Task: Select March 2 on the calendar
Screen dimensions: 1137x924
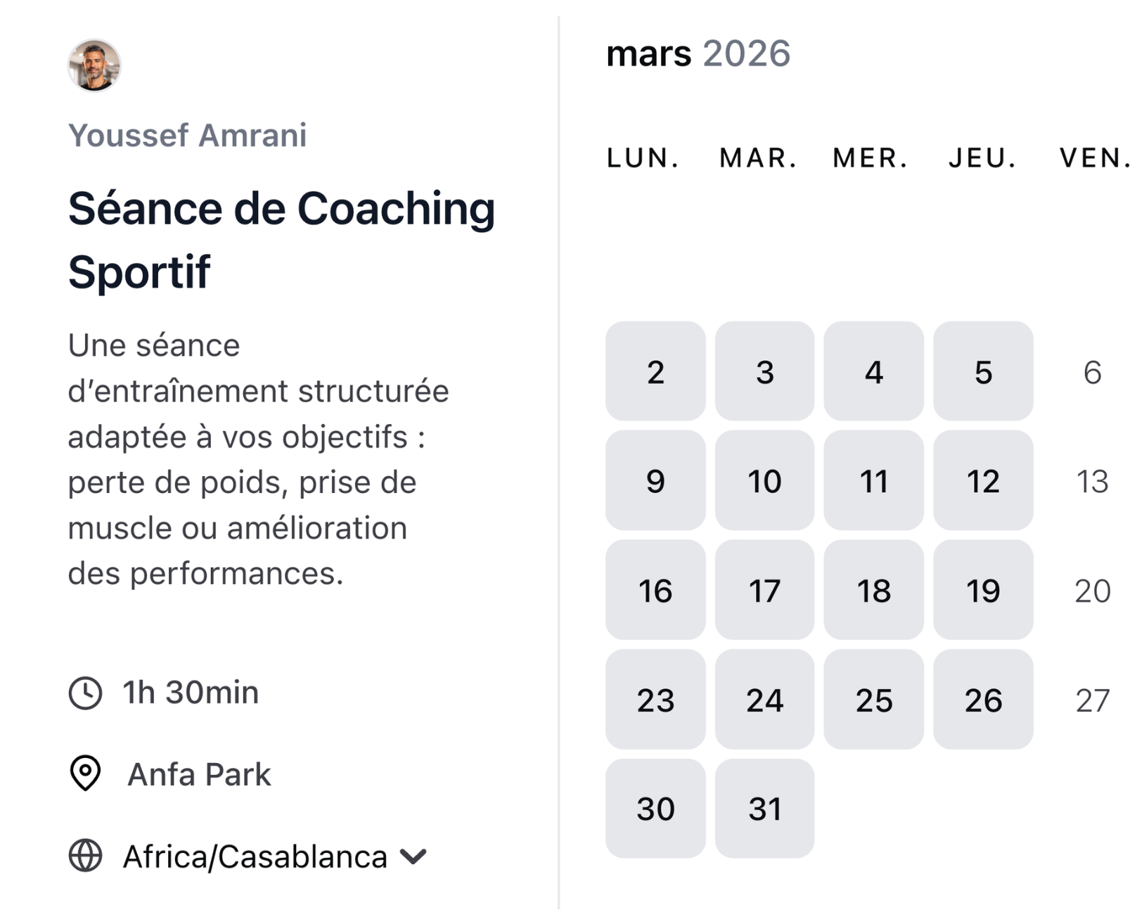Action: pos(655,373)
